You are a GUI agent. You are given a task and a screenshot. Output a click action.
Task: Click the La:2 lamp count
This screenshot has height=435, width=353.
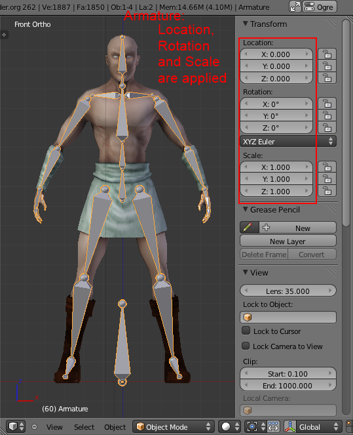(145, 7)
